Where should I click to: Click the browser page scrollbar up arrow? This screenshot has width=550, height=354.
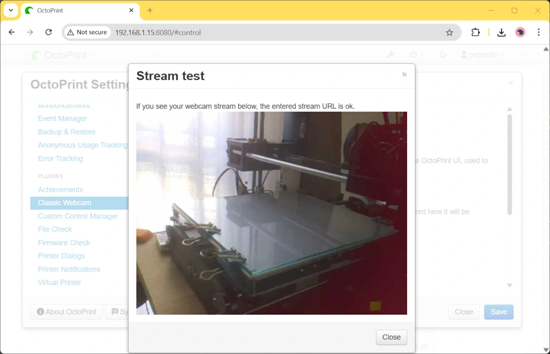(x=546, y=49)
